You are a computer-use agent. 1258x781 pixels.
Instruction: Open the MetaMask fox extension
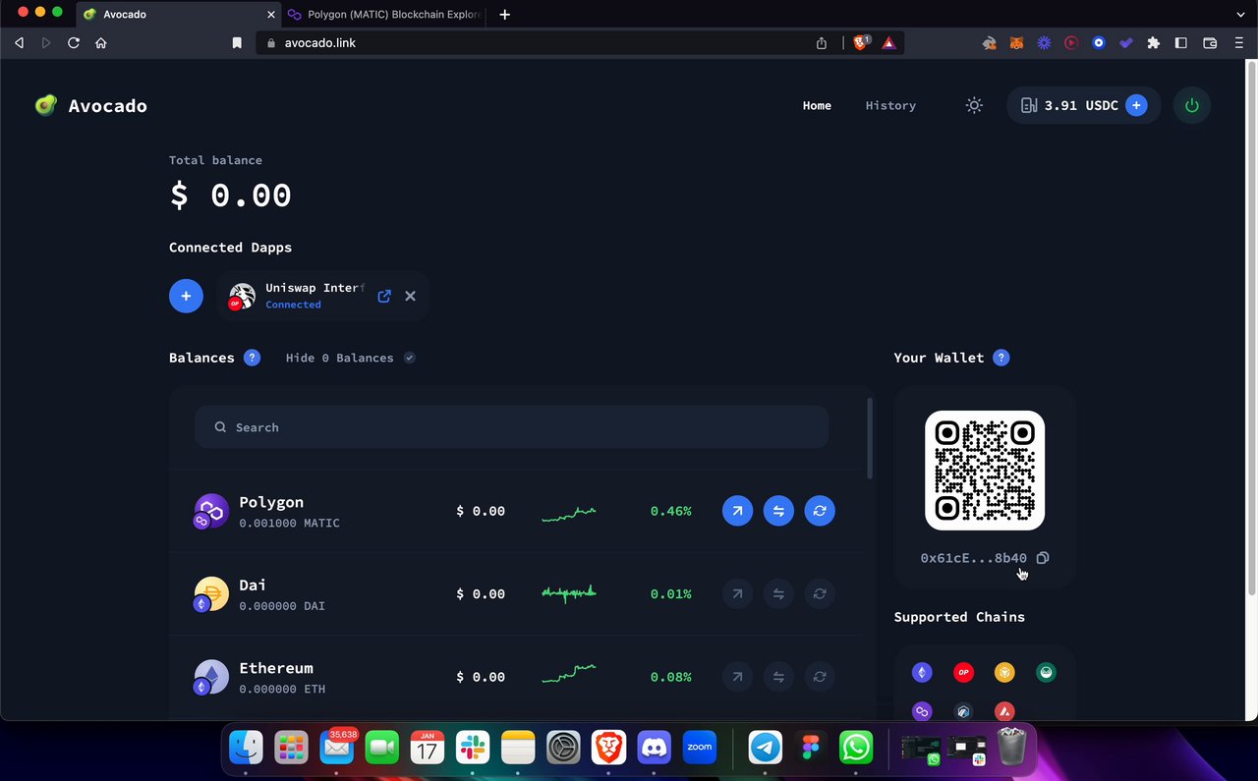pos(1017,43)
